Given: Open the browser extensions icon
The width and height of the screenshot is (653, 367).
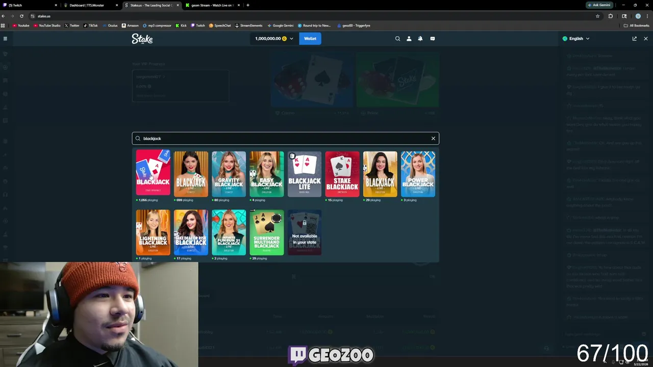Looking at the screenshot, I should point(611,16).
